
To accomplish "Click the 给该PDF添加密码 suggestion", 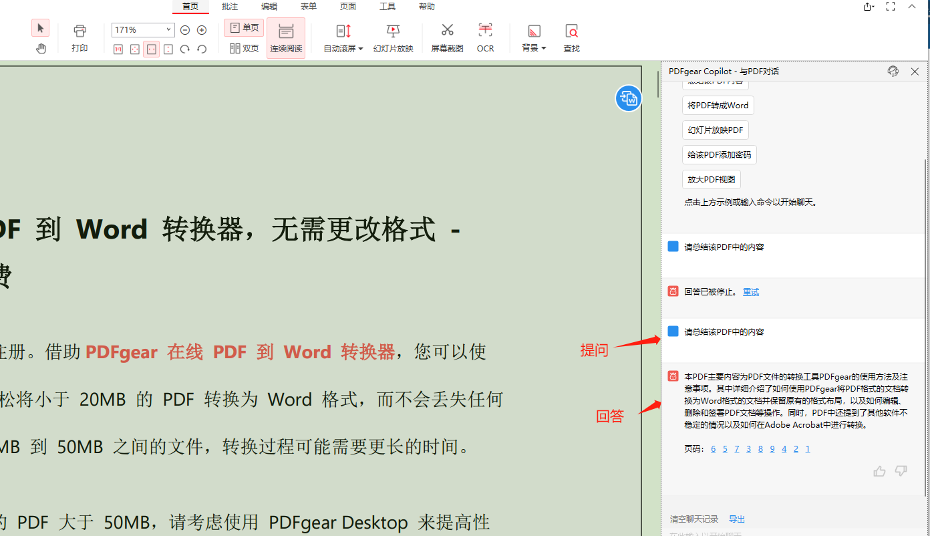I will point(720,155).
